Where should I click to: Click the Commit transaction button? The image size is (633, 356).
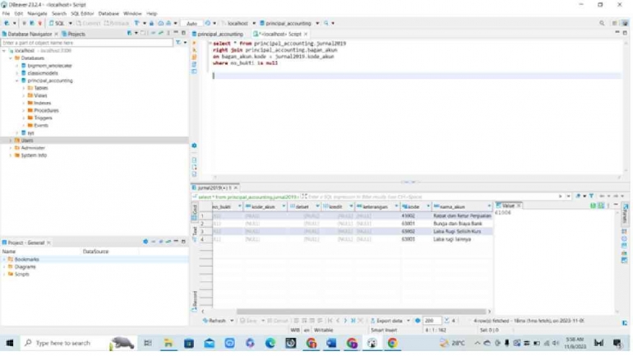[88, 23]
